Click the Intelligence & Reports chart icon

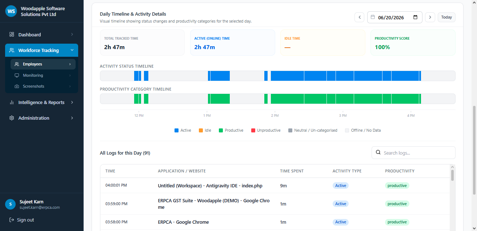[x=12, y=102]
